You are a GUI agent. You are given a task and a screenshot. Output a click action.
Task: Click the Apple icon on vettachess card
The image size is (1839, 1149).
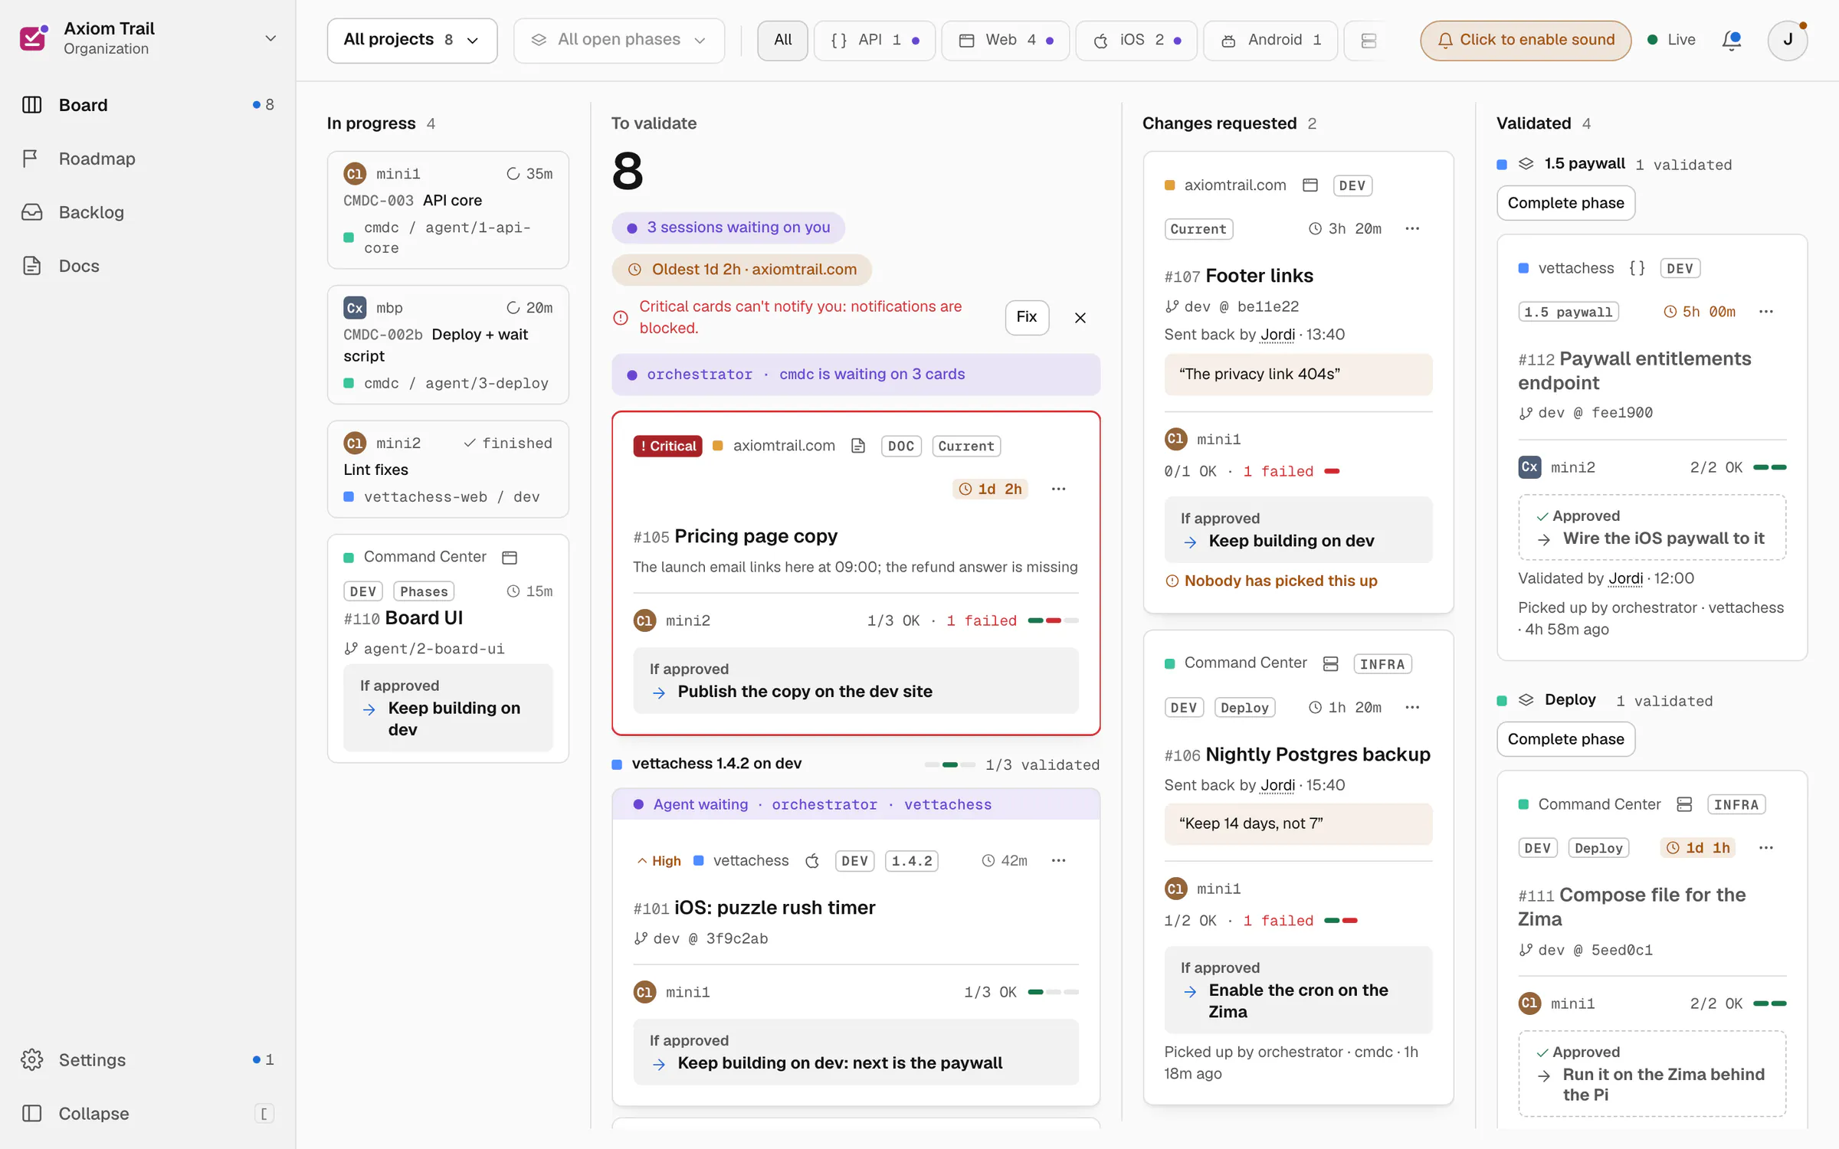tap(812, 861)
